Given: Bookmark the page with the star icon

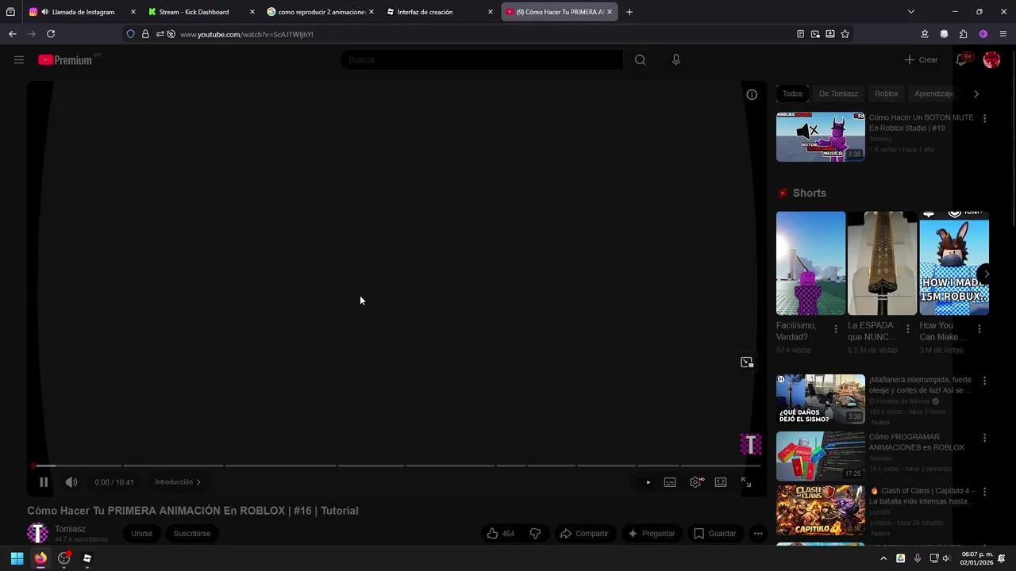Looking at the screenshot, I should (845, 34).
